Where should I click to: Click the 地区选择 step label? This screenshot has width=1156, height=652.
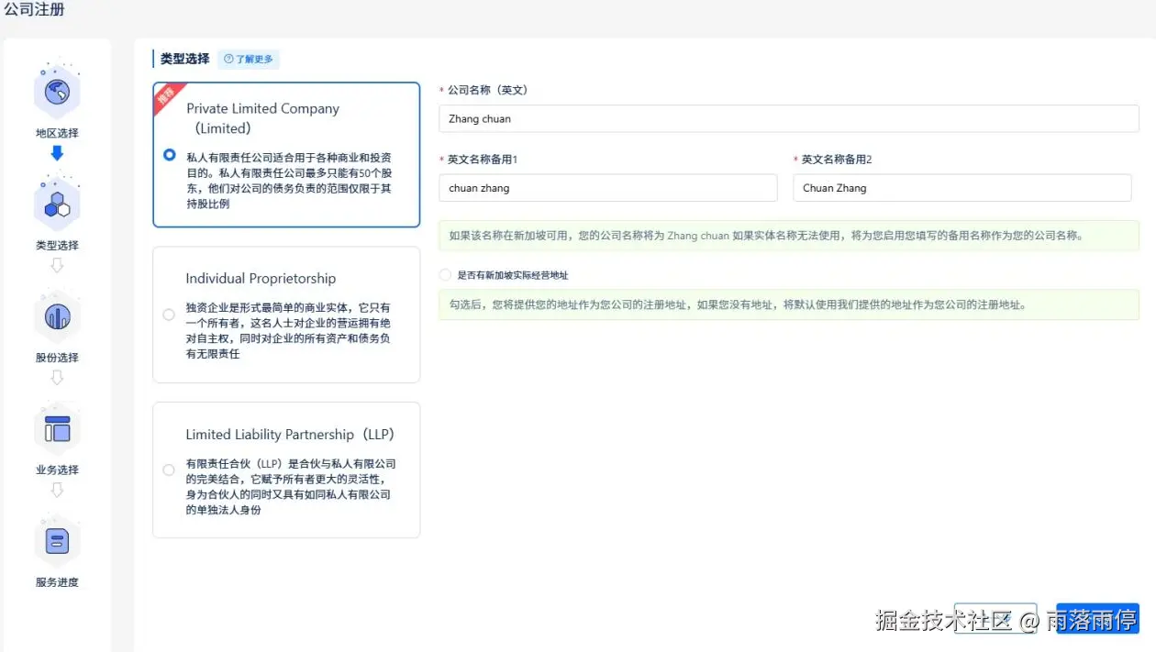tap(57, 133)
